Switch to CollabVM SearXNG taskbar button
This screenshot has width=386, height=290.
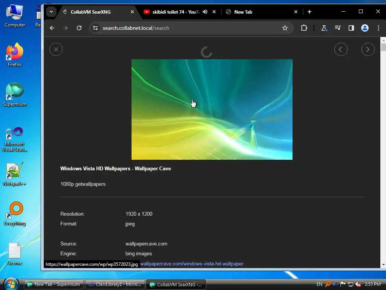(x=176, y=284)
